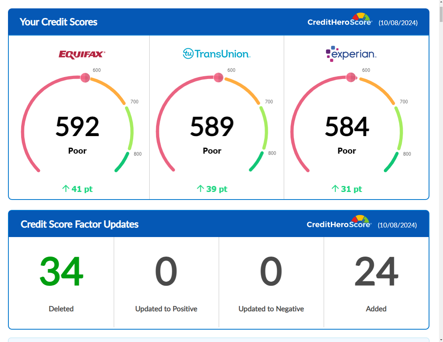443x342 pixels.
Task: Click the green up arrow beside 41 pt
Action: pos(65,189)
